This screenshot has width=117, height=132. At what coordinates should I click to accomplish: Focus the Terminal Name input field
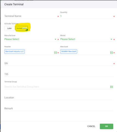point(31,16)
